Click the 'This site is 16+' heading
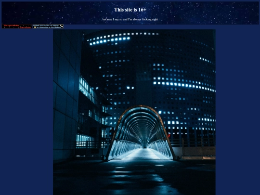This screenshot has width=260, height=195. coord(130,10)
